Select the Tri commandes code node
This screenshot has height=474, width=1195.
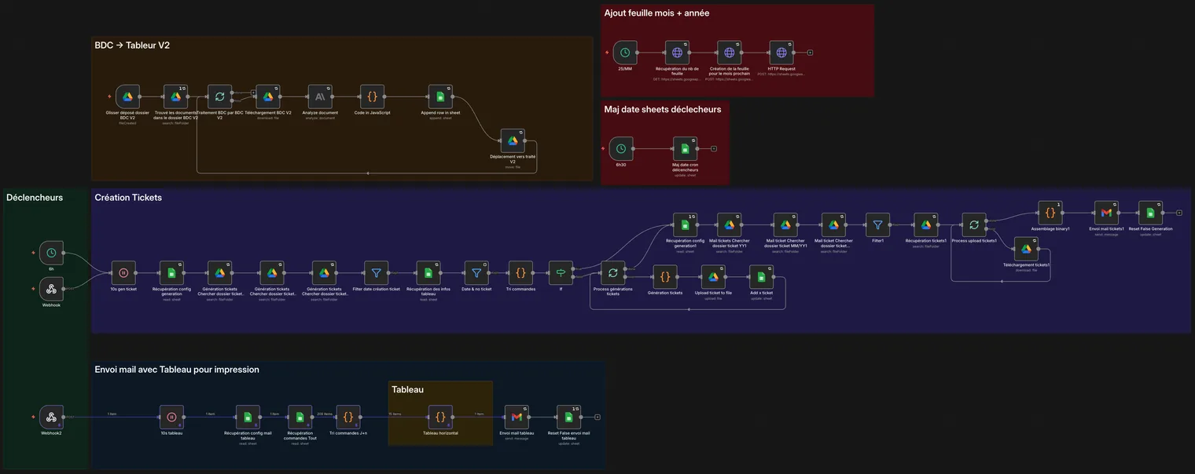(x=520, y=273)
